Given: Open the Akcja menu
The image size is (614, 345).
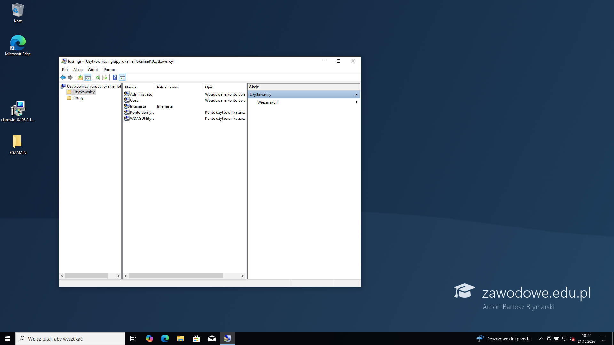Looking at the screenshot, I should [x=78, y=70].
